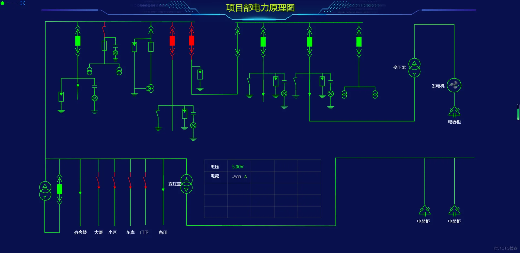
Task: Toggle the red switch above 车库
Action: [130, 180]
